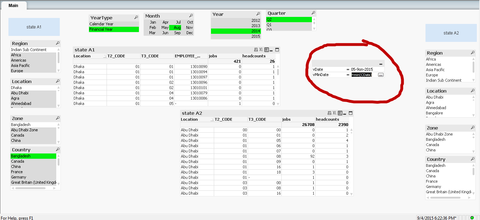Open search in the Year list box
Image resolution: width=480 pixels, height=220 pixels.
pyautogui.click(x=258, y=14)
